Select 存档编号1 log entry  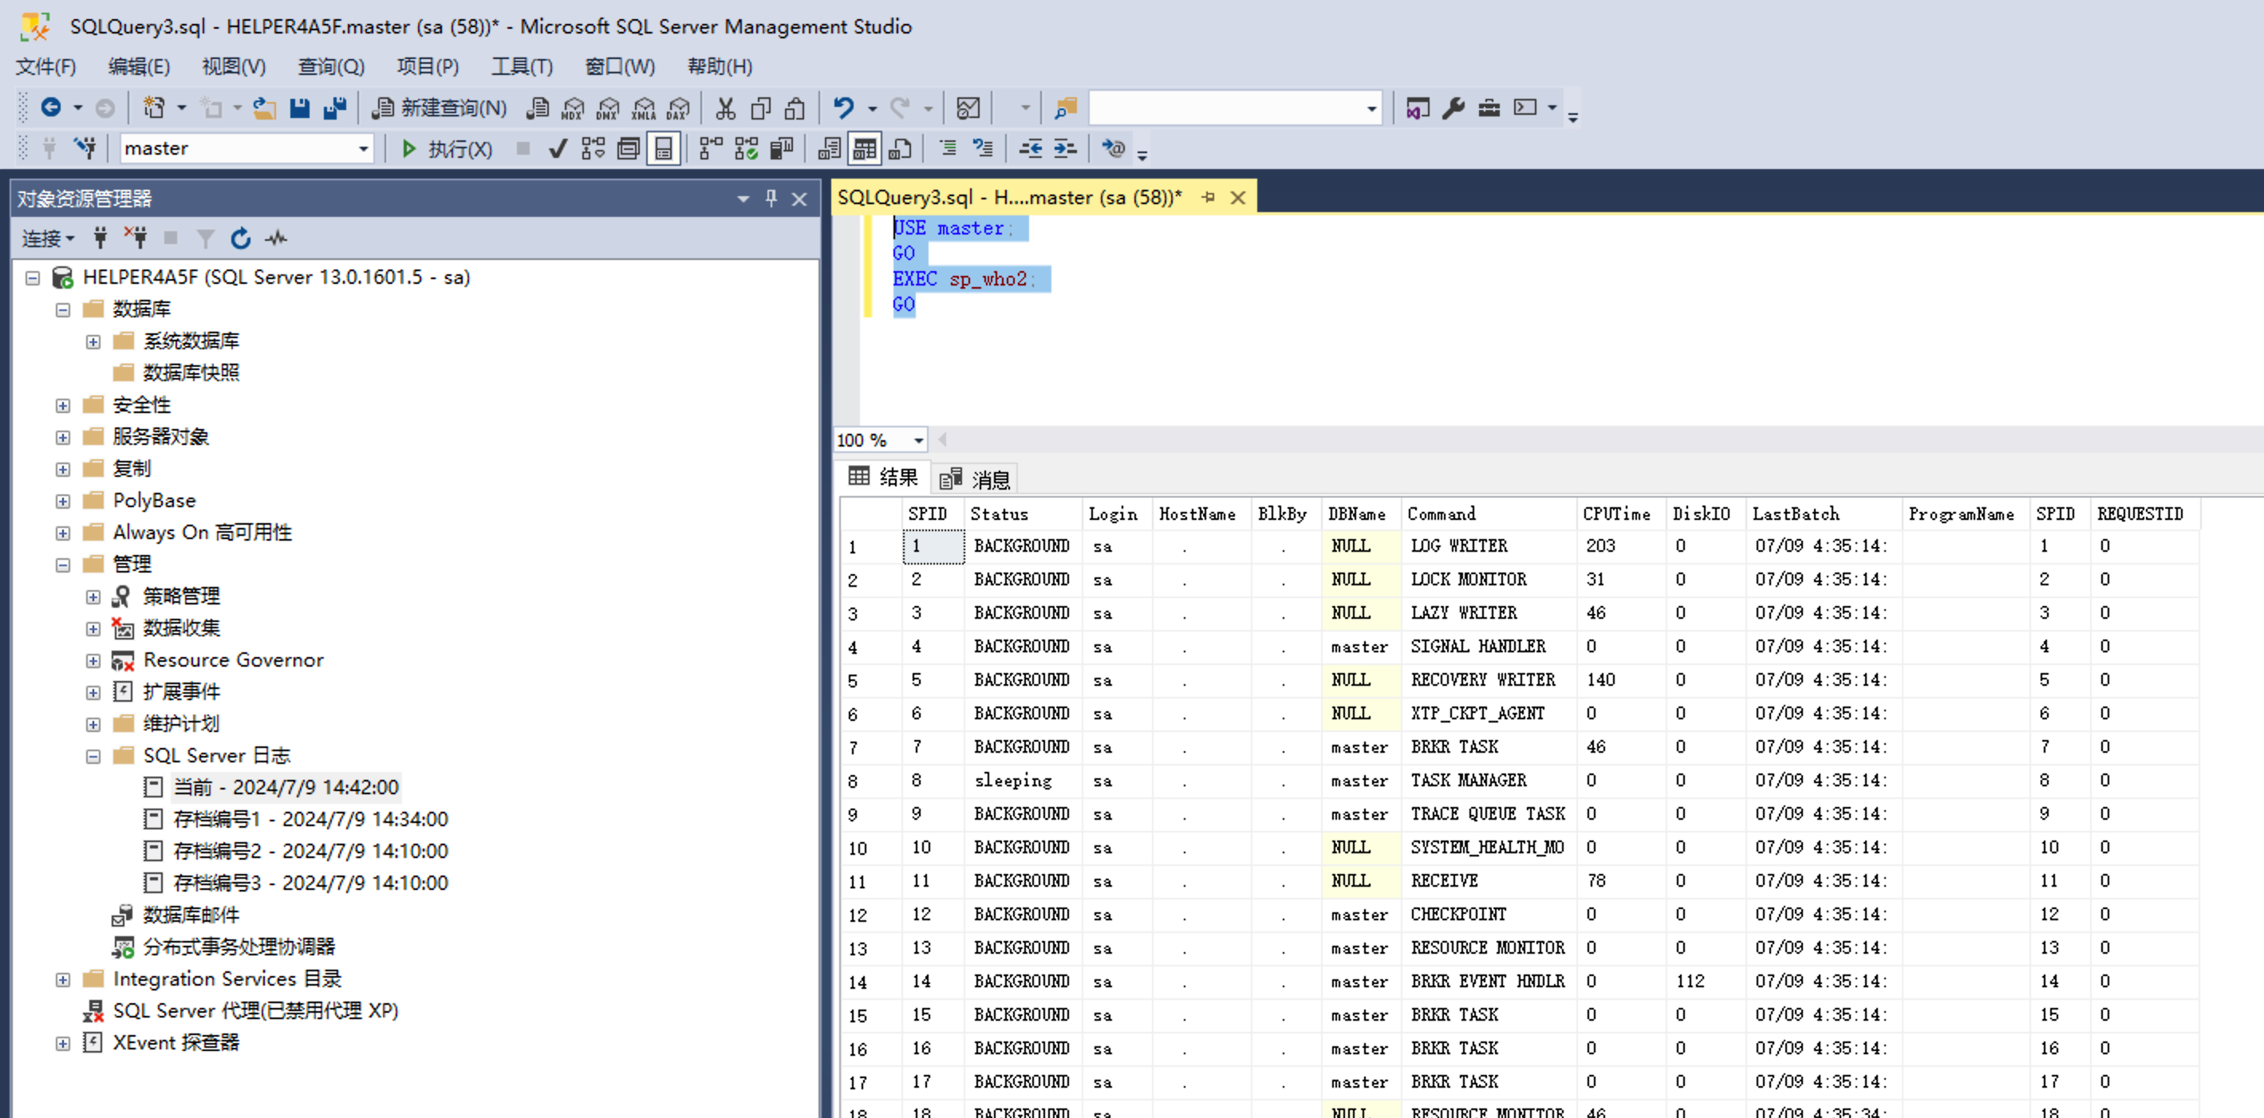tap(310, 818)
